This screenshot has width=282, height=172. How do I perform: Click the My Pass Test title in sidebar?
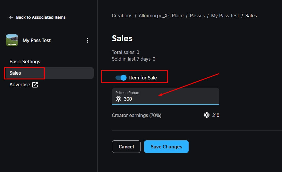pos(37,40)
